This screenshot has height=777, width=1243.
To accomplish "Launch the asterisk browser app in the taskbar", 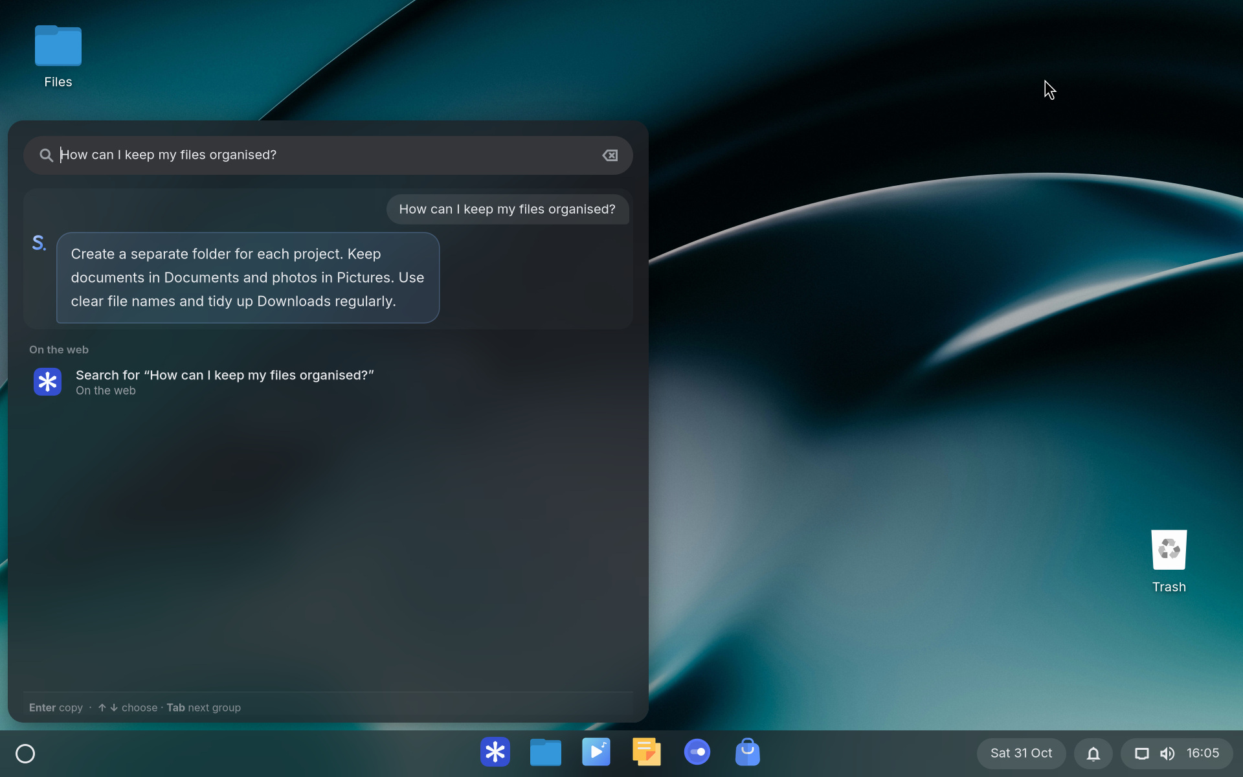I will 495,752.
